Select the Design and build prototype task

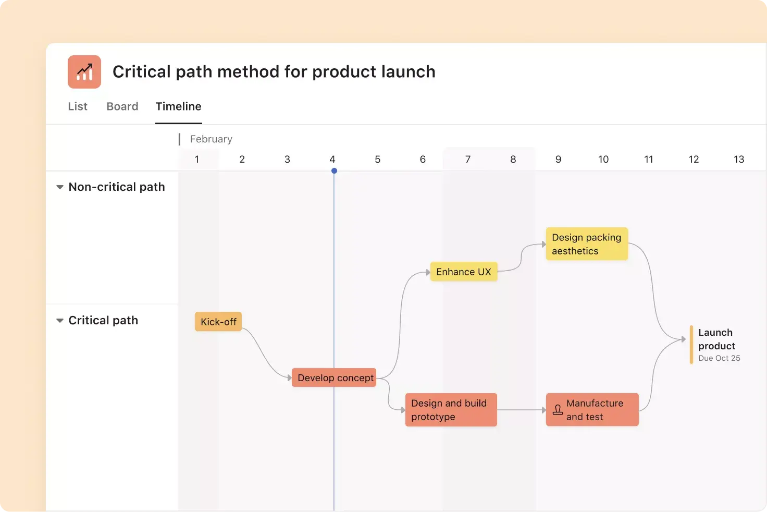tap(451, 410)
